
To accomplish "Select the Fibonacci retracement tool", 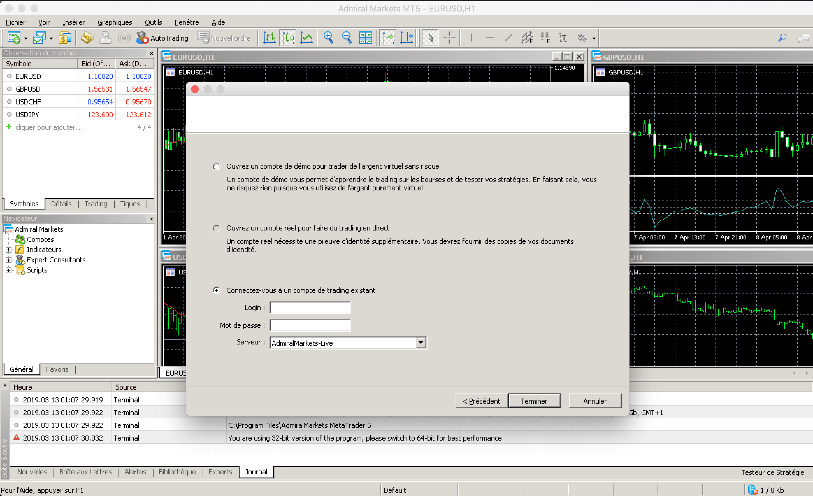I will point(545,38).
